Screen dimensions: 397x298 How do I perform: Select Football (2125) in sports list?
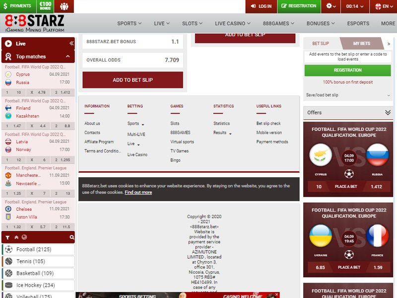tap(38, 249)
